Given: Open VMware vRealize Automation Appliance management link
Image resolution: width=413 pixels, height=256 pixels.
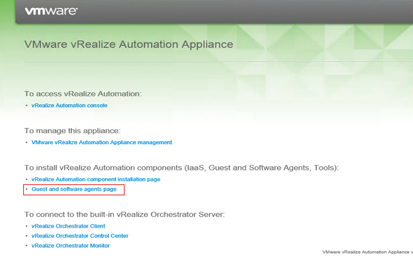Looking at the screenshot, I should (x=102, y=142).
